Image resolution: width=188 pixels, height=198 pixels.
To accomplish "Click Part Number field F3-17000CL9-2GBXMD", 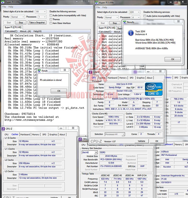I will coord(111,166).
